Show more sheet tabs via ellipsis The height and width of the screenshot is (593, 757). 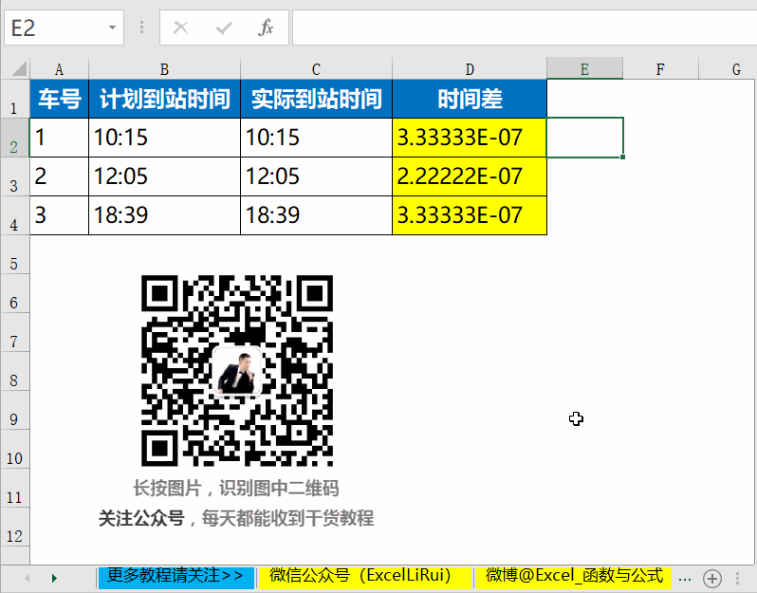point(685,578)
